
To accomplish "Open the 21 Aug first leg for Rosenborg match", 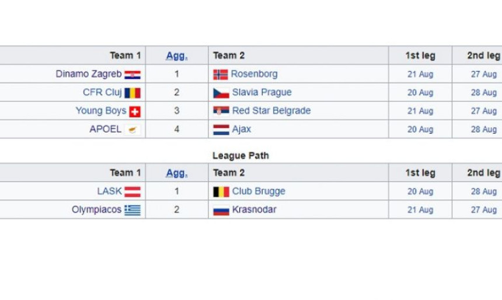I will pos(420,74).
